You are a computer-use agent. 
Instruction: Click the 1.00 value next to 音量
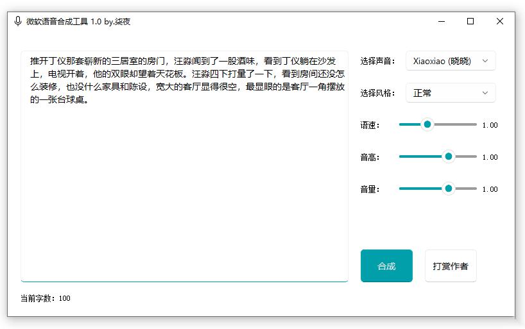(x=490, y=189)
